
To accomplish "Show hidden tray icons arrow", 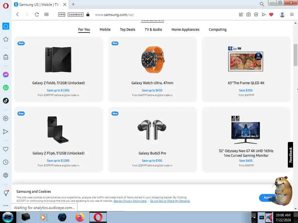I will click(254, 217).
